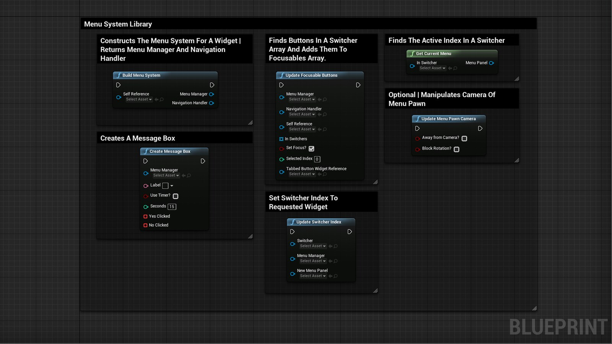612x344 pixels.
Task: Click the Self Reference pin on Update Focusable Buttons
Action: coord(282,127)
